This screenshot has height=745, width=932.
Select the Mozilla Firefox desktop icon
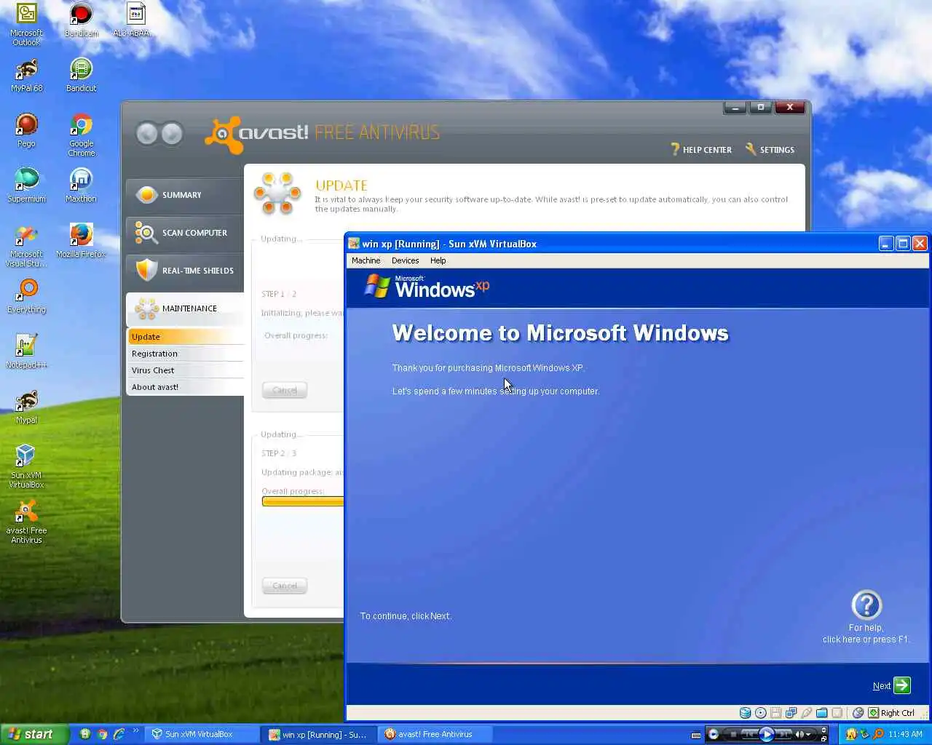click(x=81, y=241)
